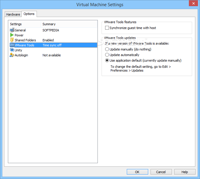The height and width of the screenshot is (179, 200).
Task: Click the Cancel button
Action: pyautogui.click(x=161, y=172)
